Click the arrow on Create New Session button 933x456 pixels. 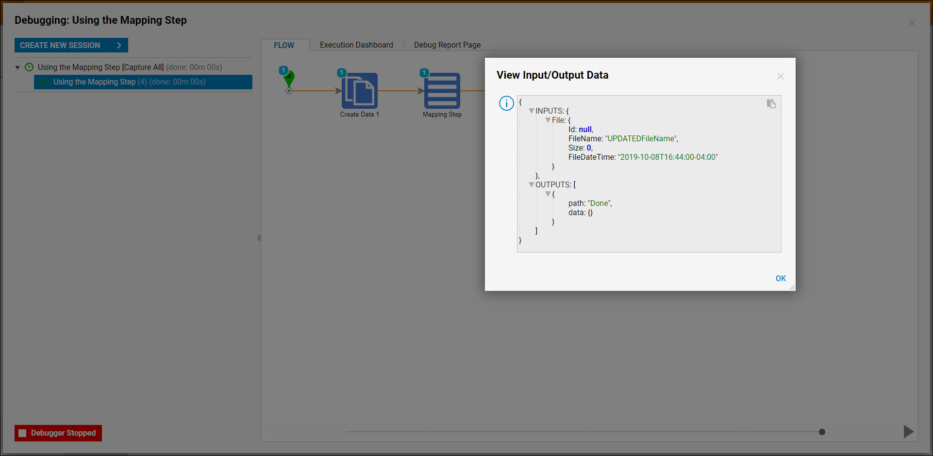pyautogui.click(x=119, y=45)
